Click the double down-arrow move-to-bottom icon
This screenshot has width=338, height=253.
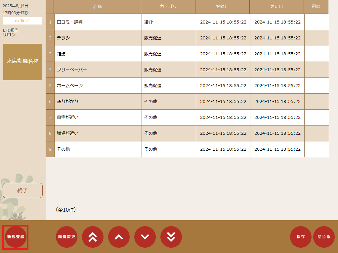[171, 237]
